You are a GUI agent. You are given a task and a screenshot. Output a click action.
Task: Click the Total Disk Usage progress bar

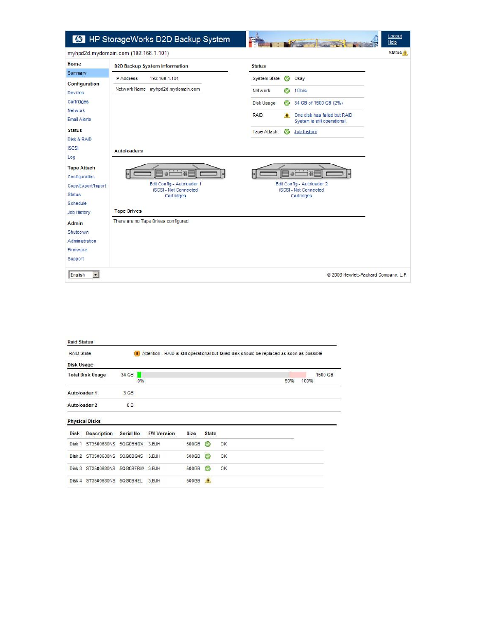coord(222,375)
